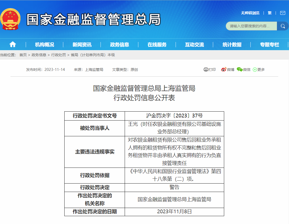The width and height of the screenshot is (289, 224).
Task: Toggle 繁 traditional Chinese display
Action: (270, 13)
